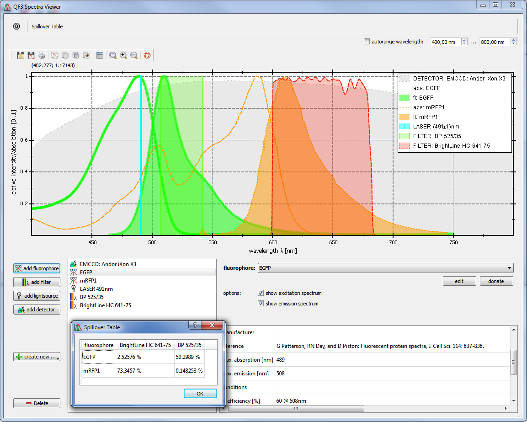Select the EGFP row cell in spillover table
527x422 pixels.
tap(99, 357)
